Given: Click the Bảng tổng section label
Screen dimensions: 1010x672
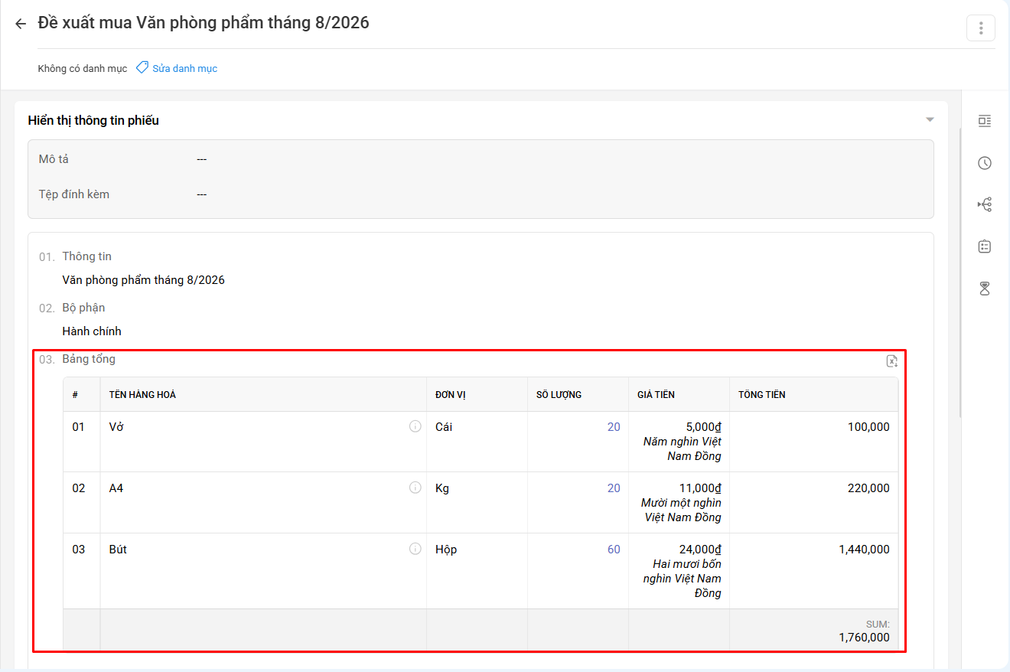Looking at the screenshot, I should click(x=89, y=359).
